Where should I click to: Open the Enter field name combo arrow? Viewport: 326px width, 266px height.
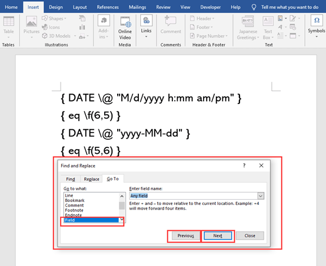coord(261,196)
